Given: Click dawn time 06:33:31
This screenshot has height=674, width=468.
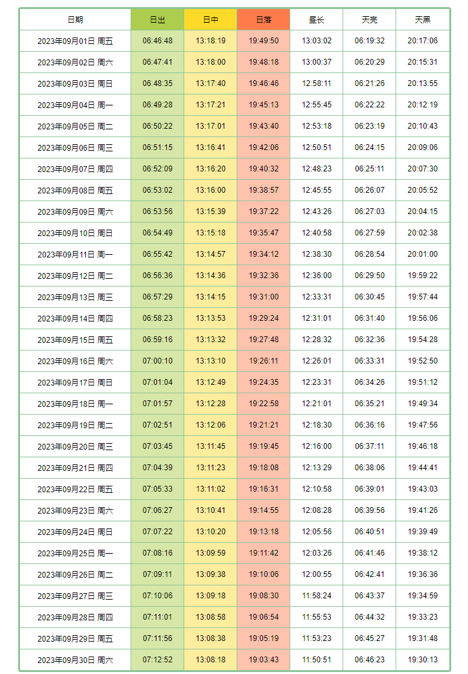Looking at the screenshot, I should click(370, 362).
